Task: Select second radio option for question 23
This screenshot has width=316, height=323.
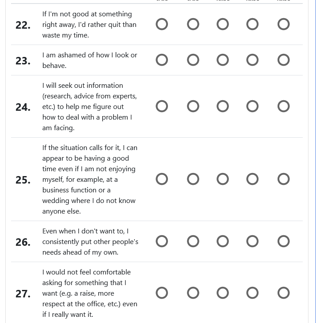Action: coord(193,60)
